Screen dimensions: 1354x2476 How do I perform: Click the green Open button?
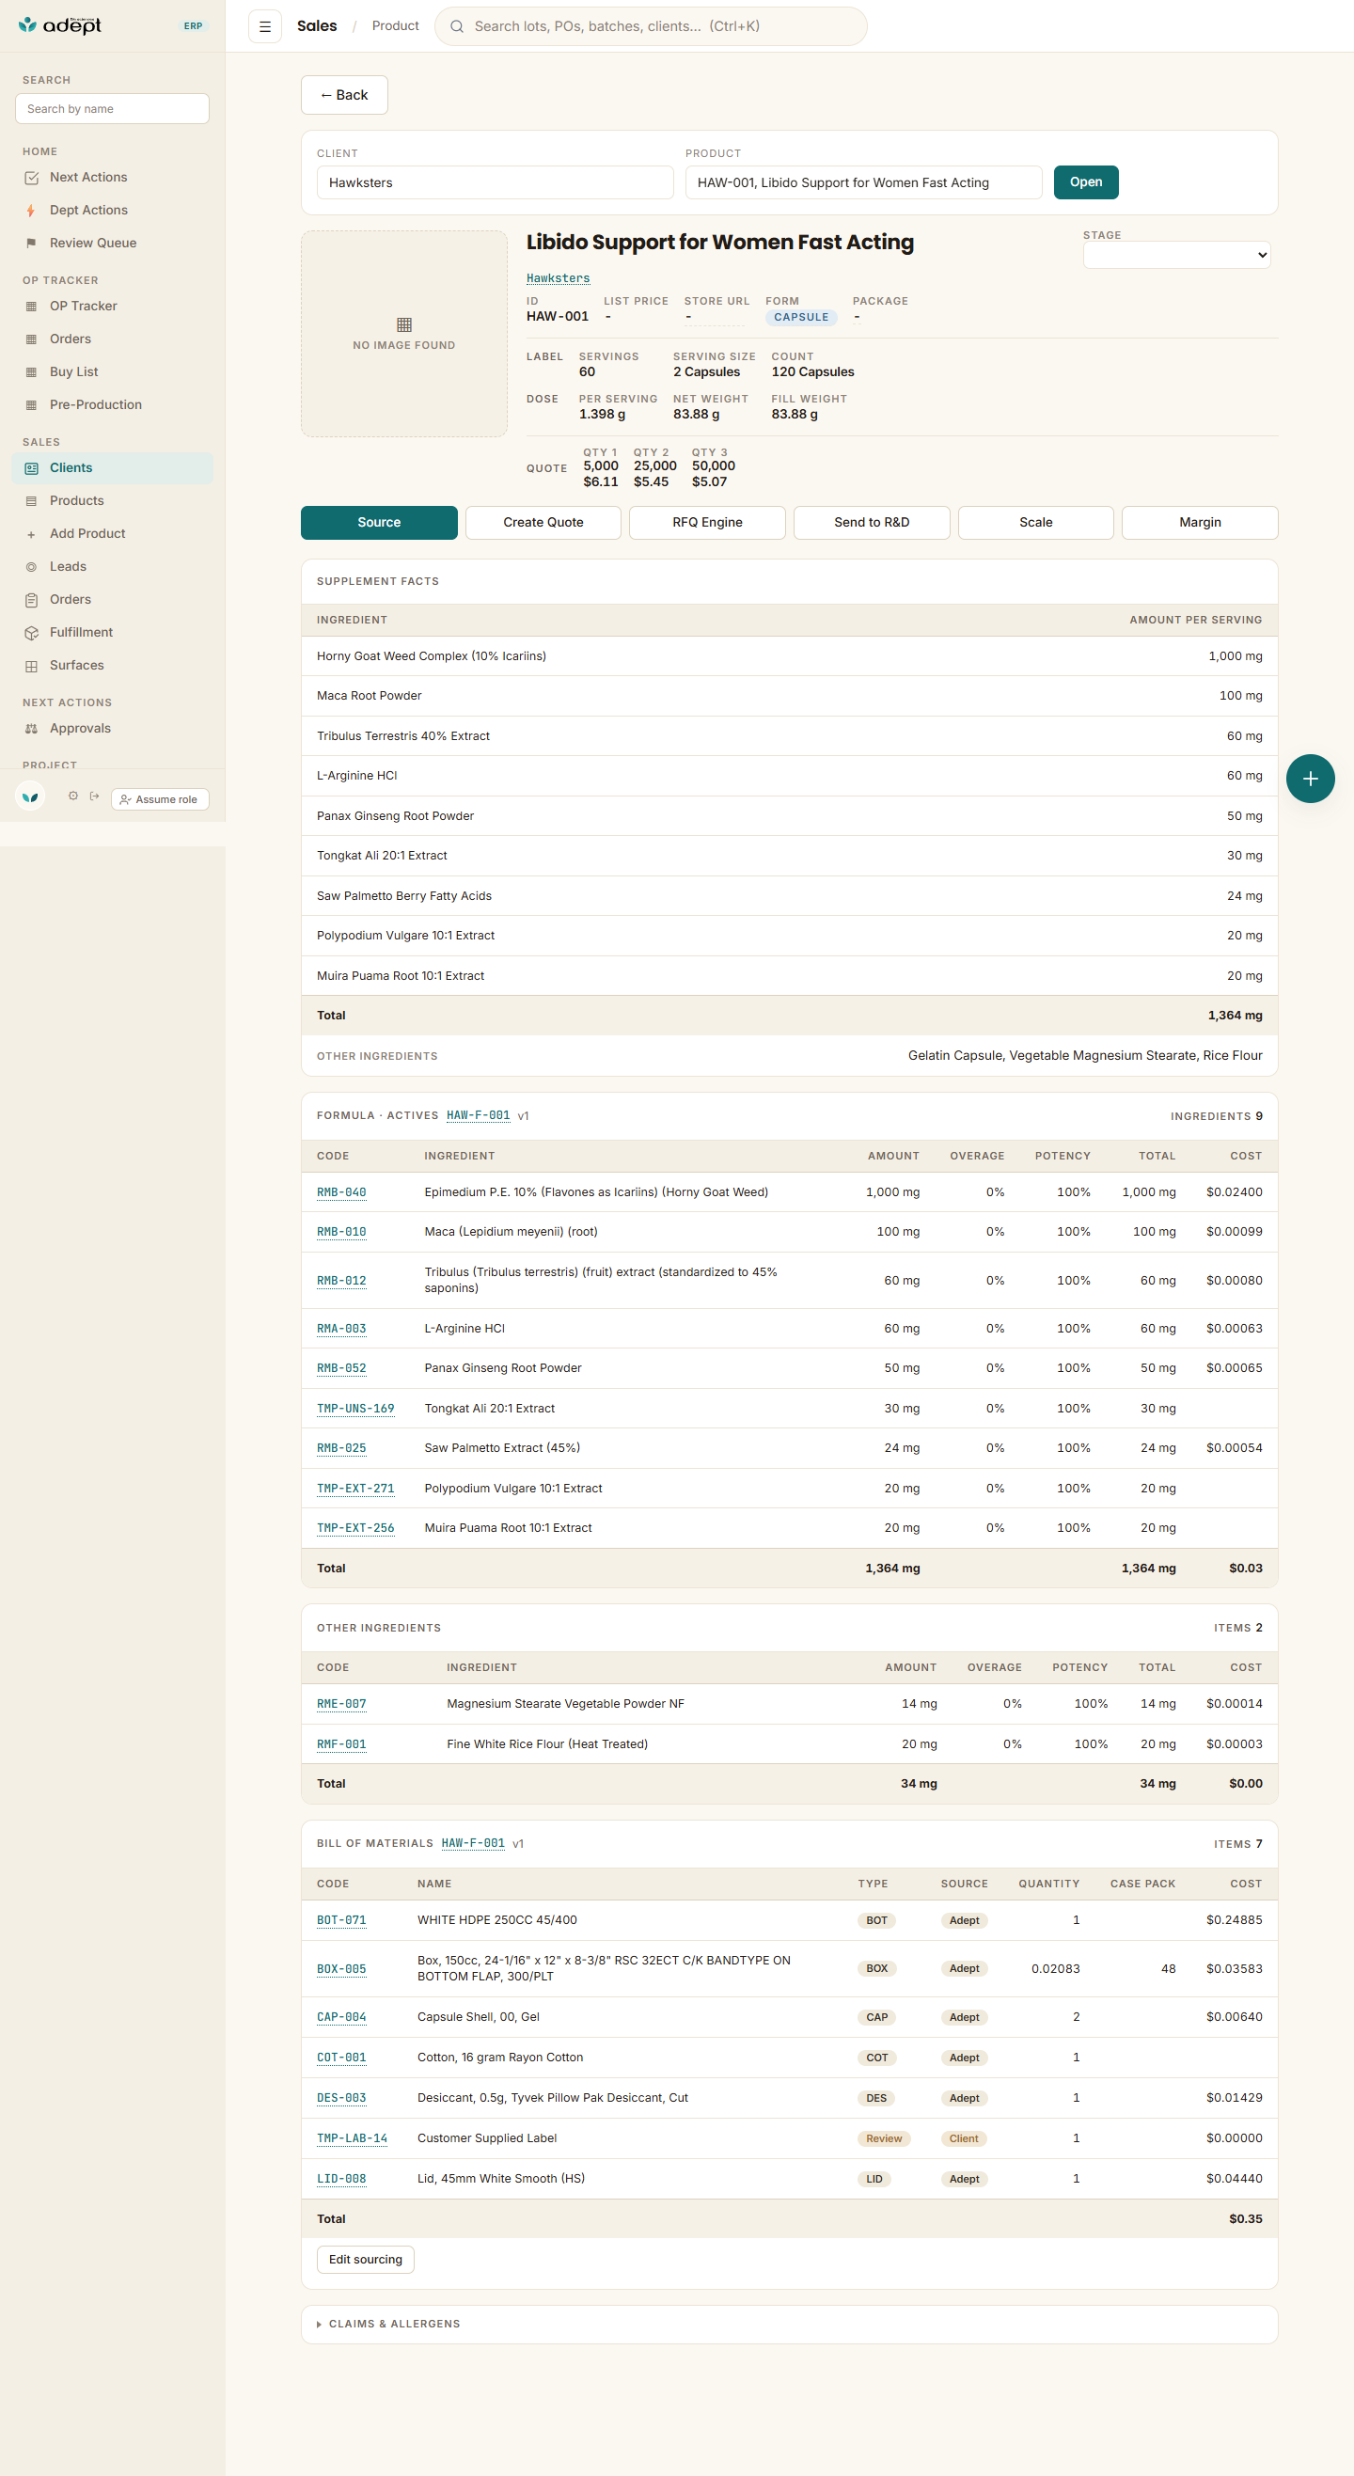pos(1086,182)
